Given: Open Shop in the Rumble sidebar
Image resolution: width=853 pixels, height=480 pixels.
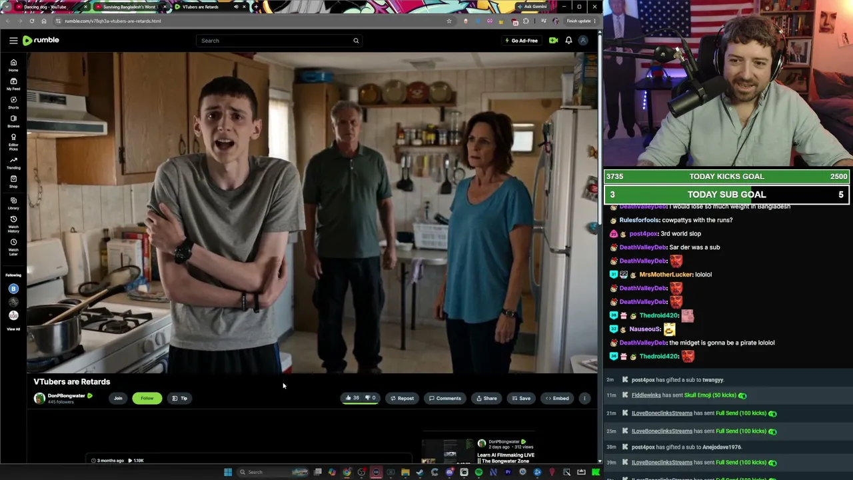Looking at the screenshot, I should click(x=13, y=181).
